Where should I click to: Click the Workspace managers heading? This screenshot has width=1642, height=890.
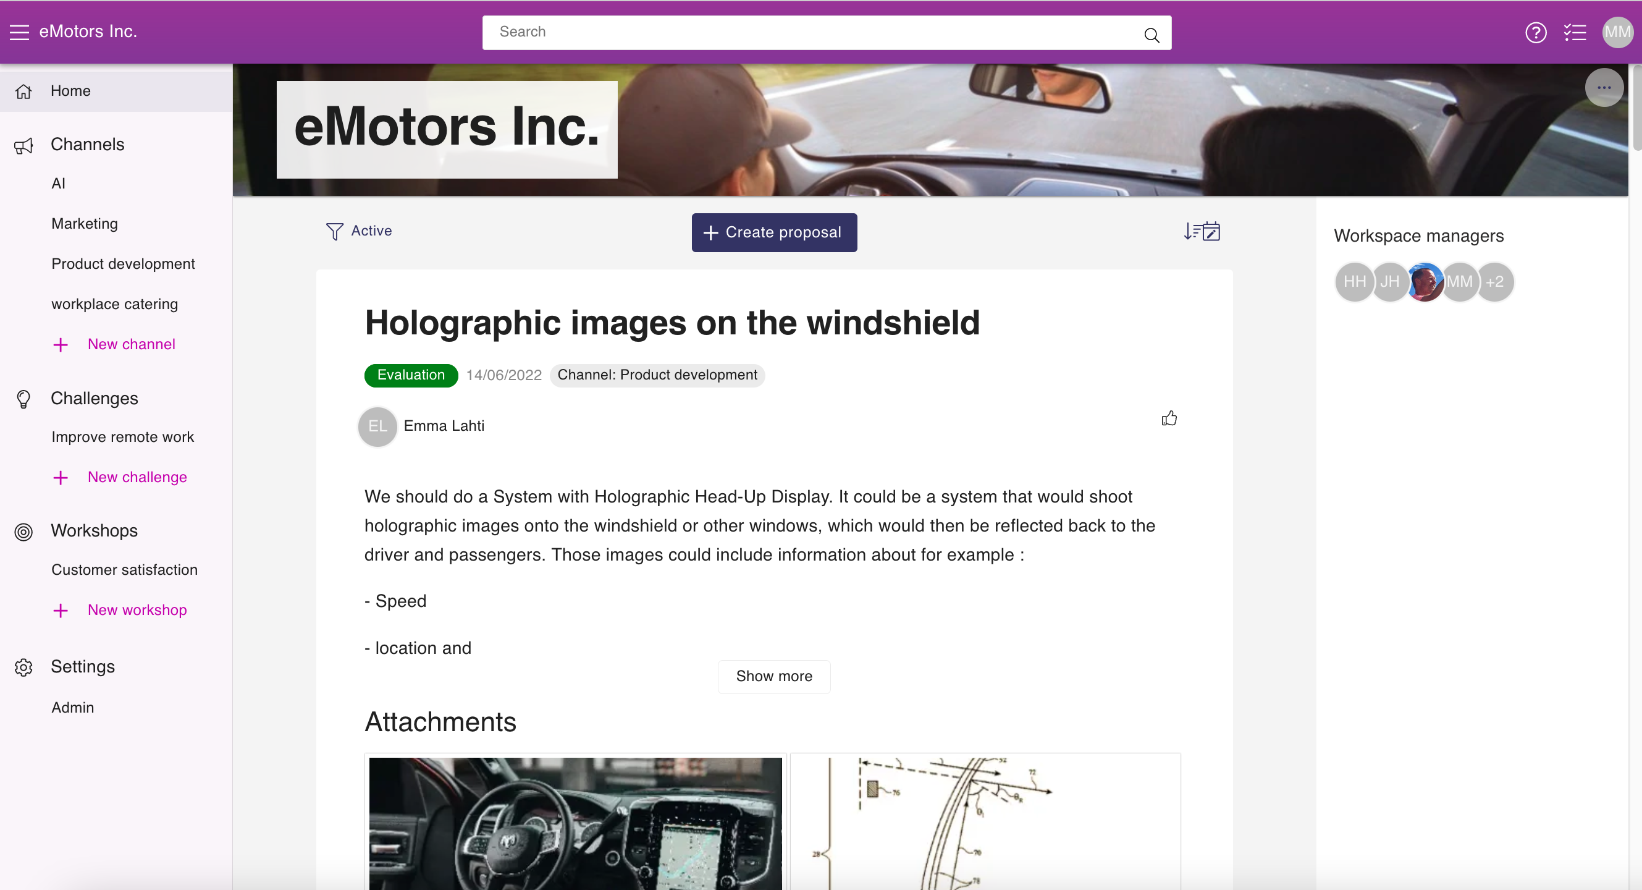pyautogui.click(x=1418, y=237)
